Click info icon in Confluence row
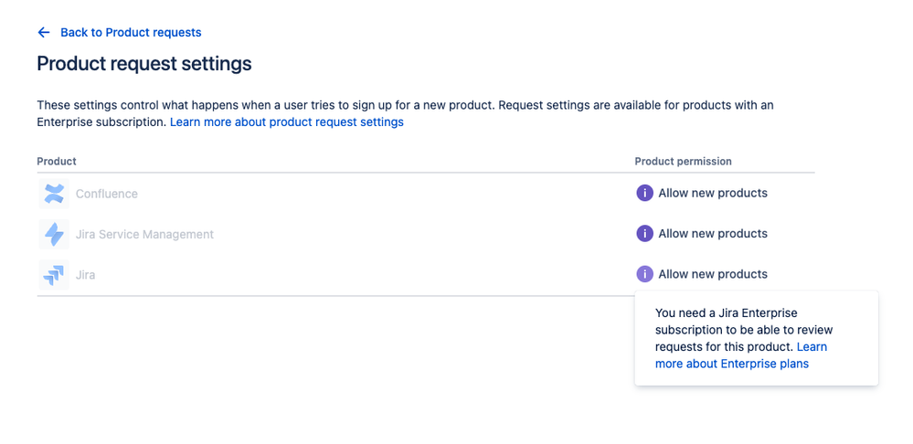Image resolution: width=913 pixels, height=444 pixels. click(x=644, y=193)
